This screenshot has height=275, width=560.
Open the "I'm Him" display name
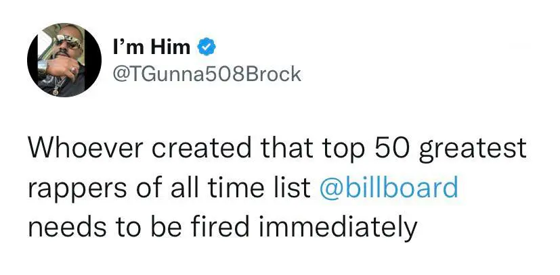(x=151, y=47)
